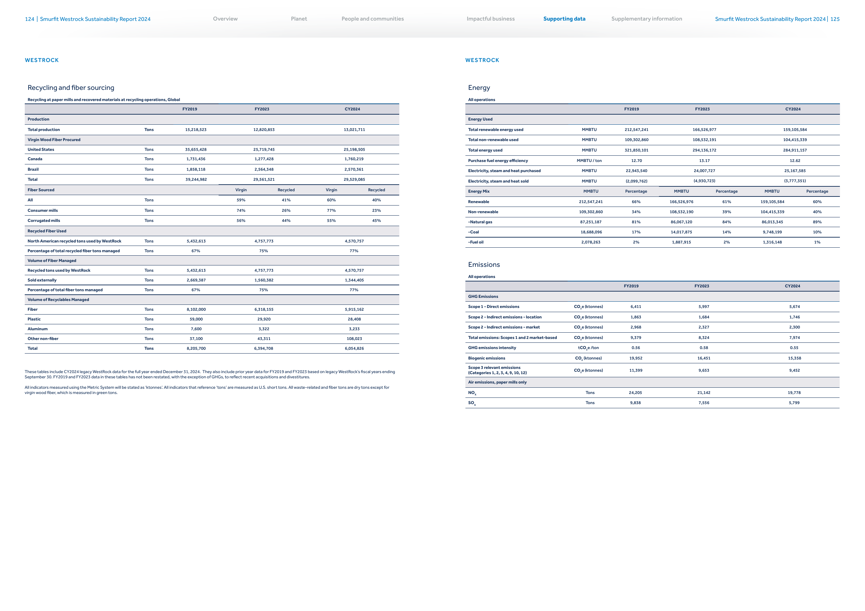Click Sold externally FY2019 value 2,669,387
Screen dimensions: 865x611
(196, 280)
